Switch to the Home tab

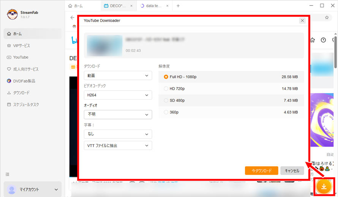(x=76, y=6)
